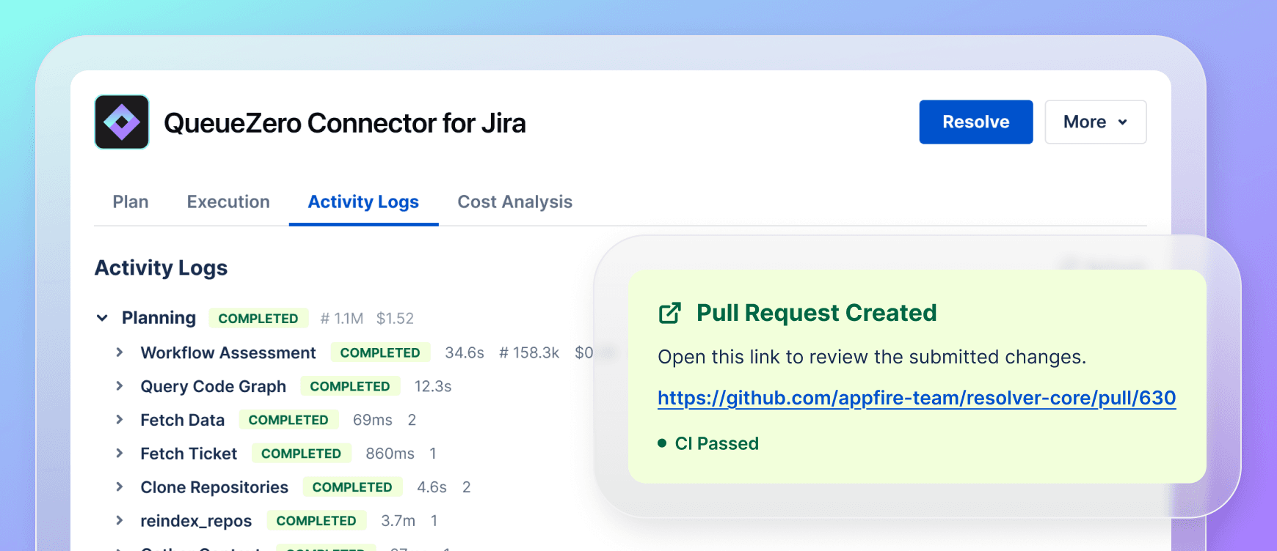Viewport: 1277px width, 551px height.
Task: Click the COMPLETED badge for Query Code Graph
Action: 350,386
